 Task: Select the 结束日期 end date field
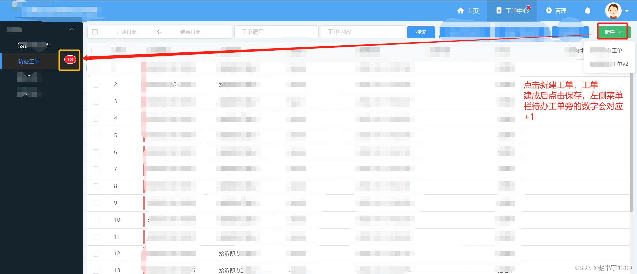tap(190, 32)
